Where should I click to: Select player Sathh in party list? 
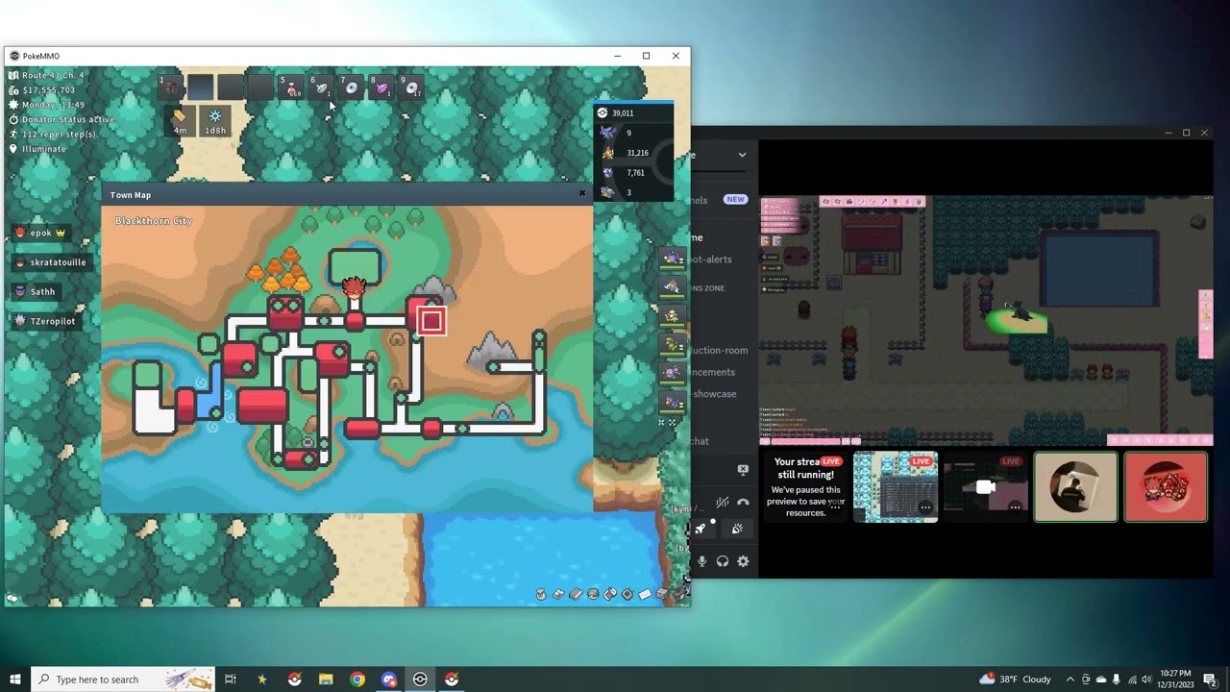(x=36, y=291)
